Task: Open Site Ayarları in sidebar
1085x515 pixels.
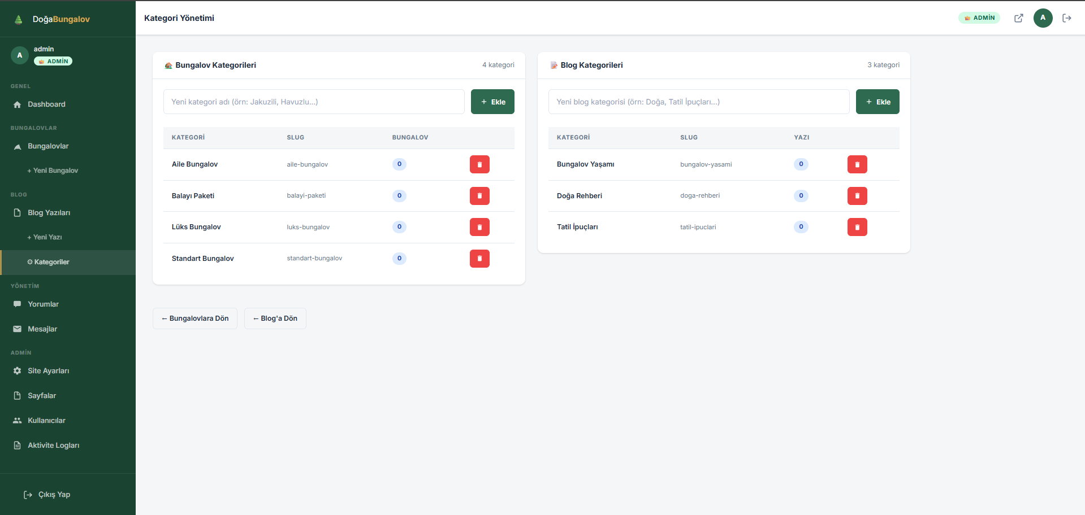Action: (48, 371)
